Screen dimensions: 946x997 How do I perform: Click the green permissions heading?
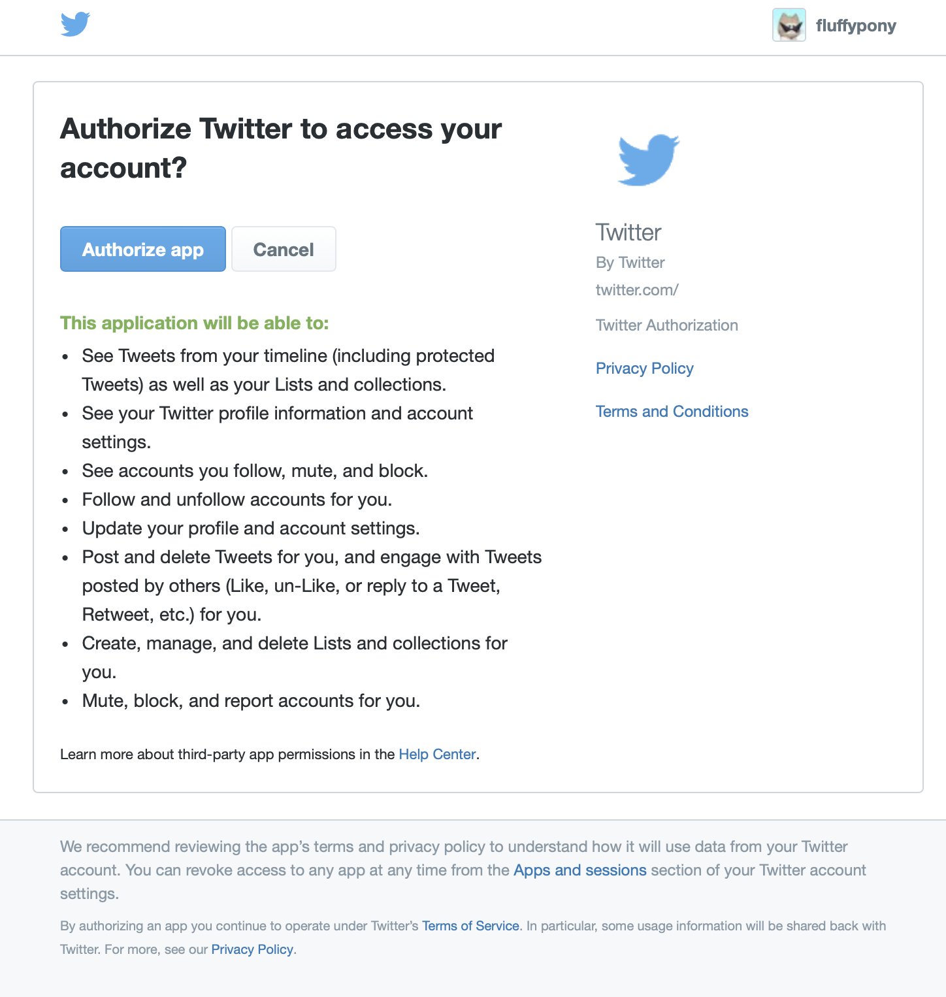coord(194,323)
